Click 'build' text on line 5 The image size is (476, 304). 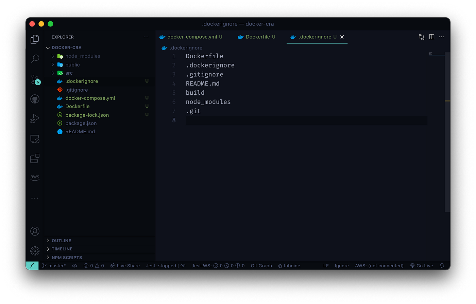(195, 93)
